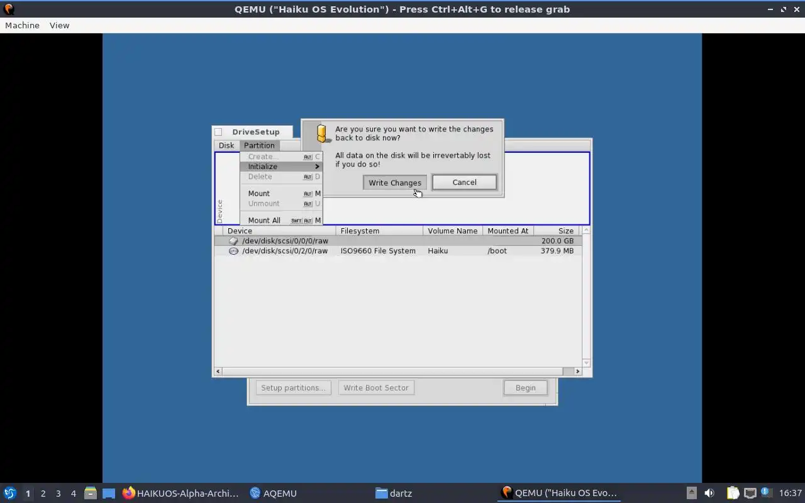This screenshot has width=805, height=503.
Task: Click the Haiku volume name cell
Action: coord(438,251)
